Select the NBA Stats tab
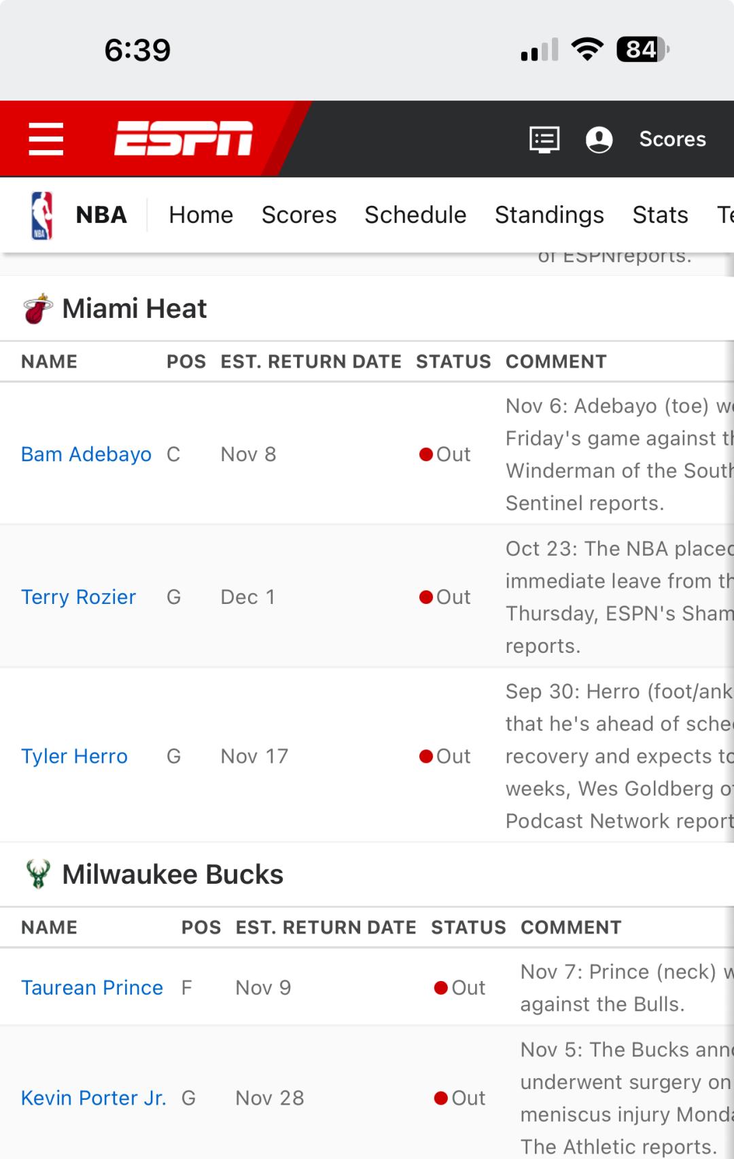The height and width of the screenshot is (1159, 734). 660,215
